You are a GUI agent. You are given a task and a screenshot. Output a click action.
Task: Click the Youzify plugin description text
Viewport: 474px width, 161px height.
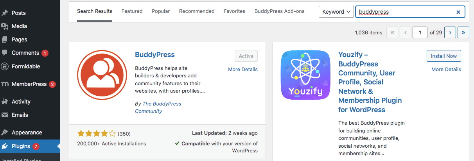click(x=372, y=138)
